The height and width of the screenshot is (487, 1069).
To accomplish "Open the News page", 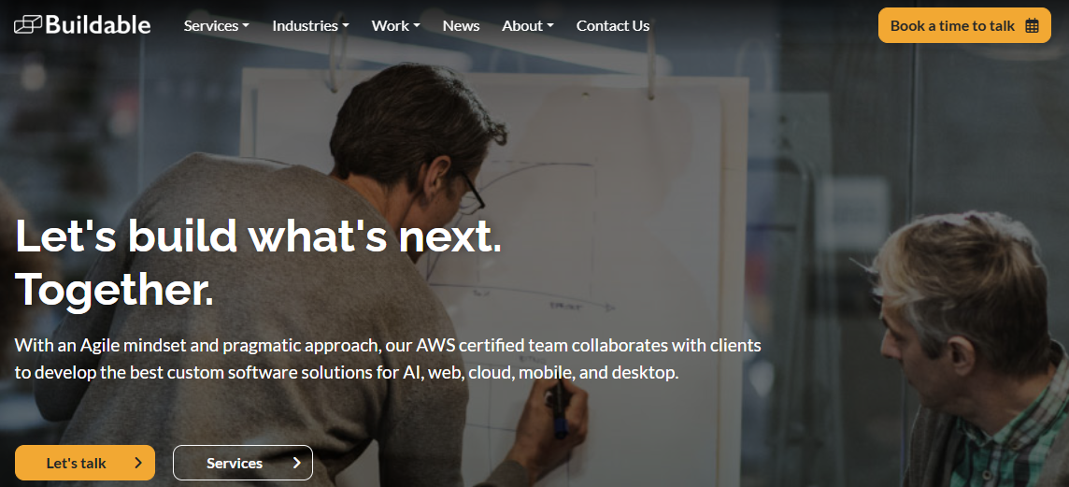I will (461, 26).
